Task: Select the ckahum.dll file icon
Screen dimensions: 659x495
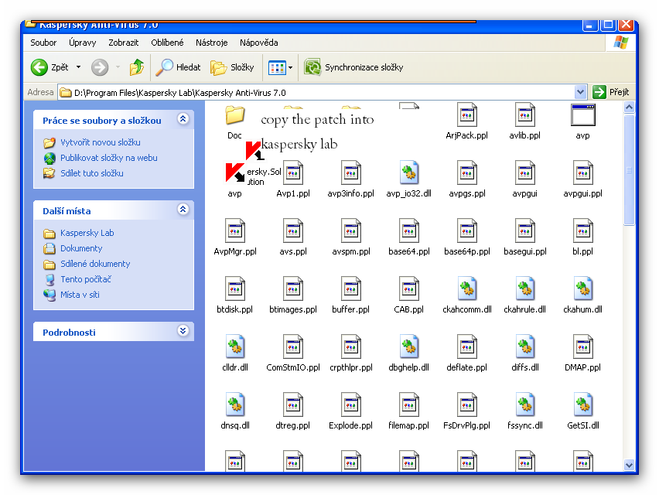Action: coord(583,288)
